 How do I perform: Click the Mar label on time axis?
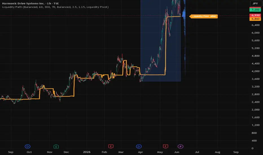[x=121, y=152]
